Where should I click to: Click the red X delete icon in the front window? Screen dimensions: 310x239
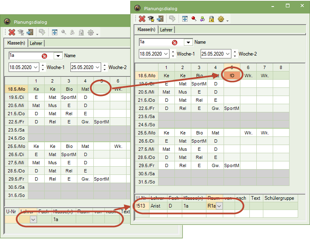click(x=142, y=19)
